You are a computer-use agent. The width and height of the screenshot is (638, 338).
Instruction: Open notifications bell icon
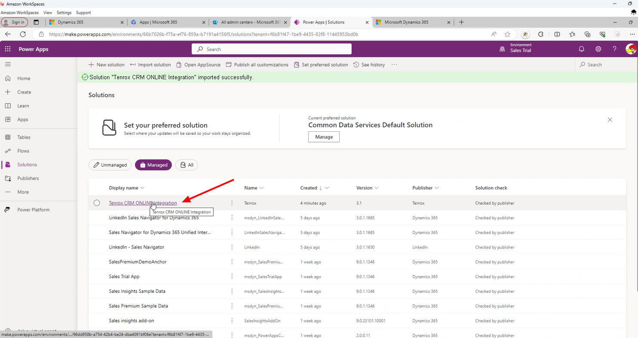tap(582, 49)
